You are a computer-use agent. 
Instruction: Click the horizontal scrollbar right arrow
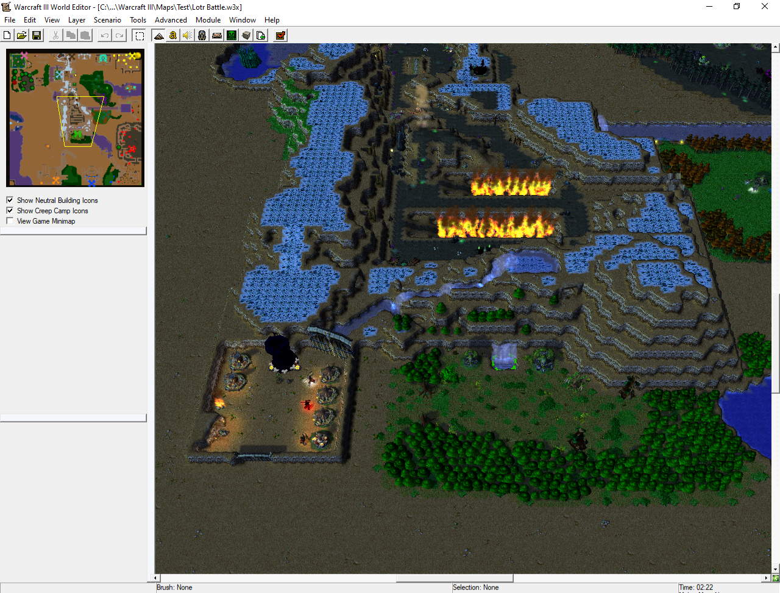767,578
